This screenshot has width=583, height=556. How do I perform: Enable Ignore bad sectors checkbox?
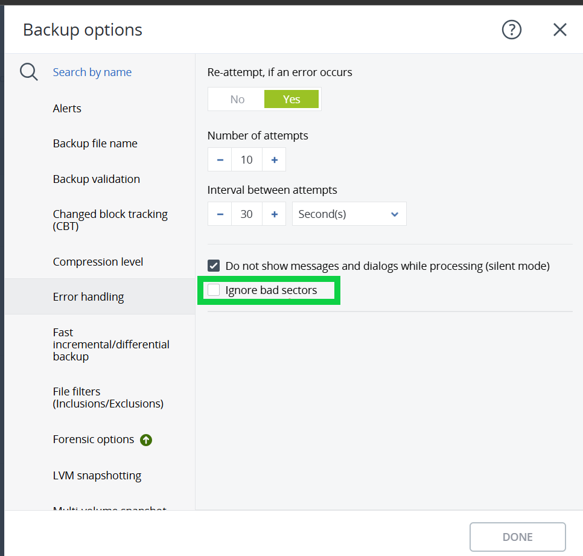pos(214,290)
